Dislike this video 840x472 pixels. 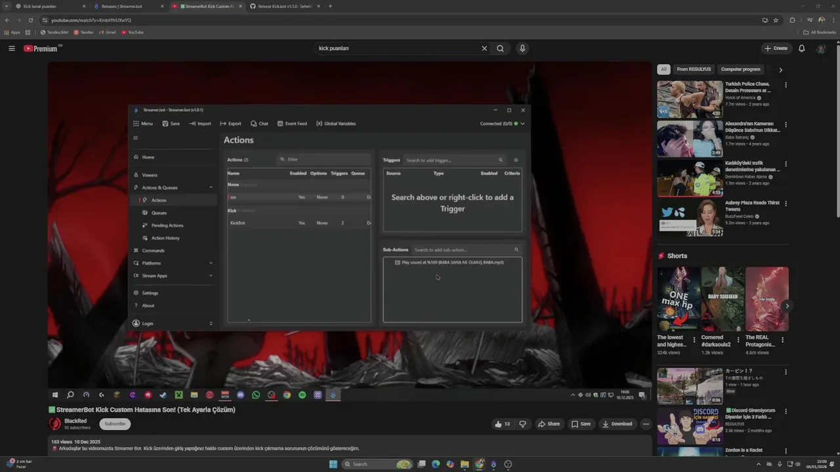click(x=523, y=424)
